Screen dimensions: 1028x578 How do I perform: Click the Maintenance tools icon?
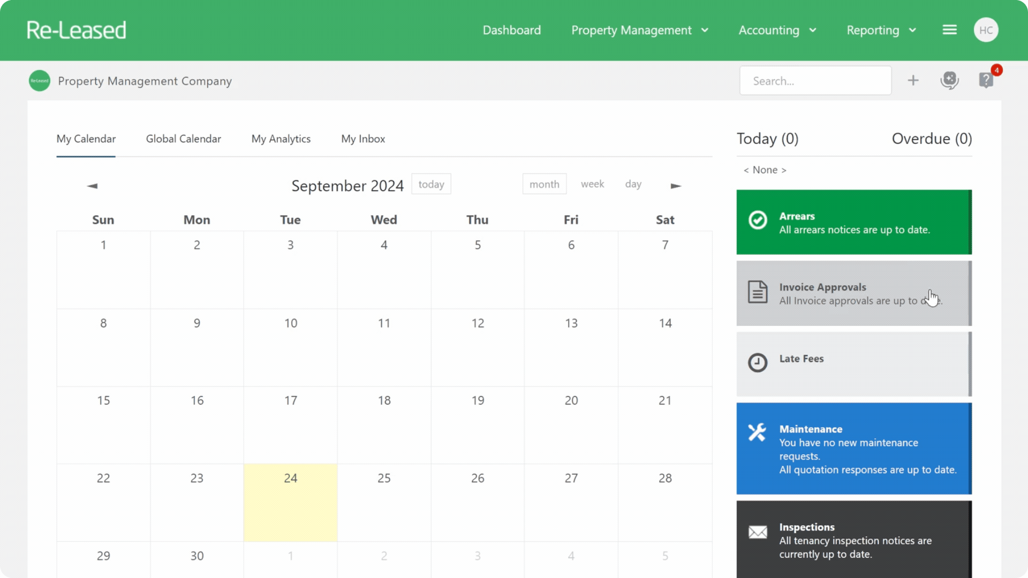coord(757,432)
